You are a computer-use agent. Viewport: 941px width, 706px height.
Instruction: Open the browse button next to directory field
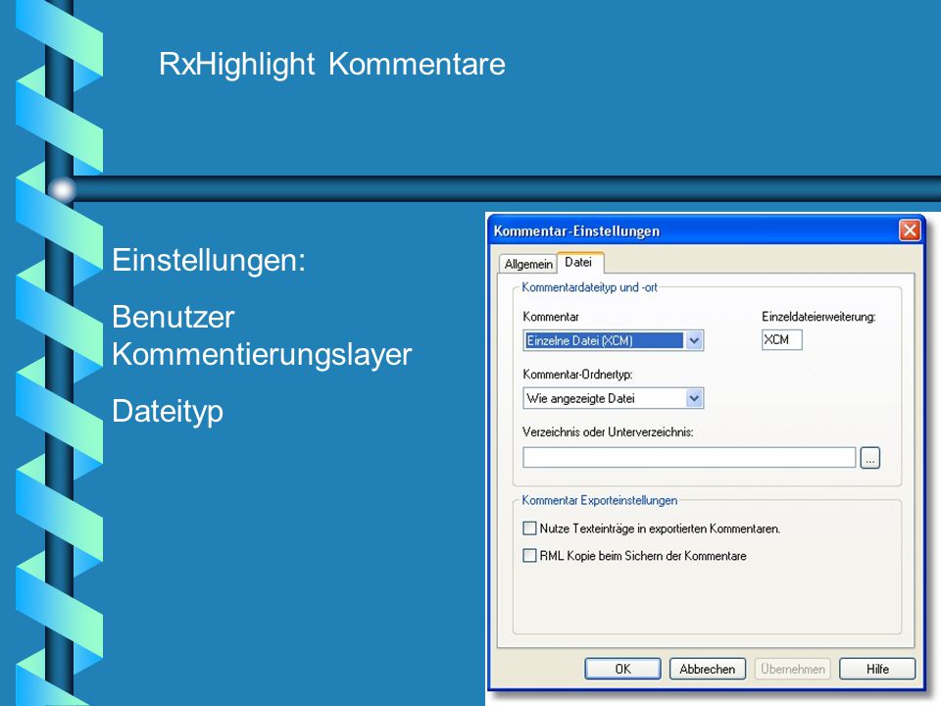pyautogui.click(x=870, y=458)
